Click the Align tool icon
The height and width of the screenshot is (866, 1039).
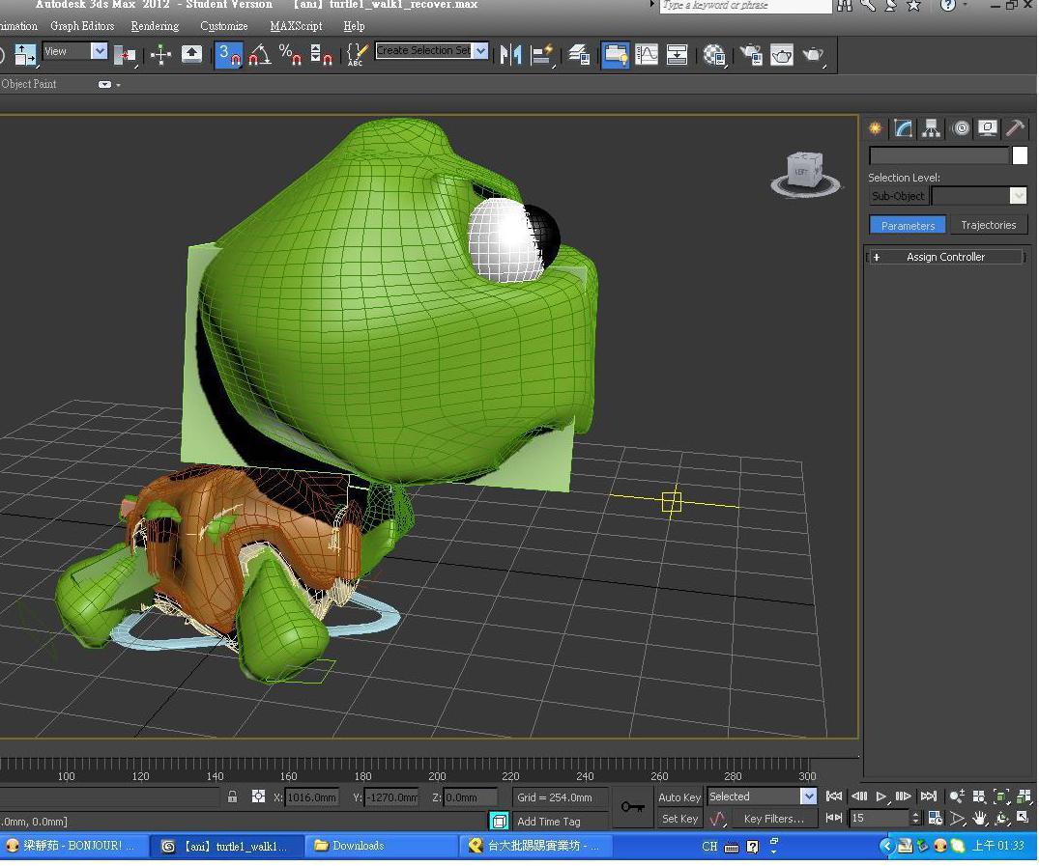[x=542, y=54]
